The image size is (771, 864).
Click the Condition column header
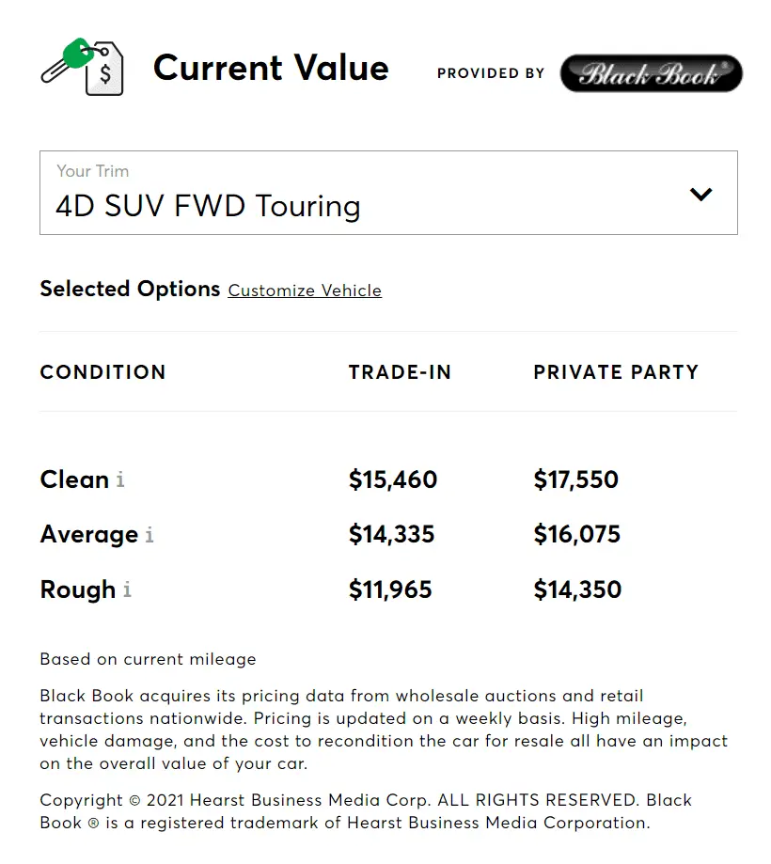tap(102, 372)
